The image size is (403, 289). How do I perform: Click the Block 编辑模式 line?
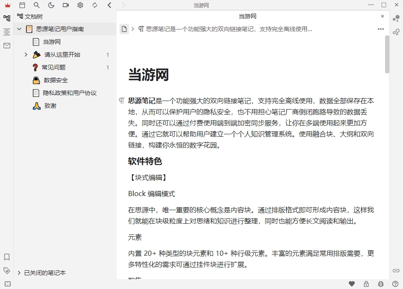[x=152, y=194]
